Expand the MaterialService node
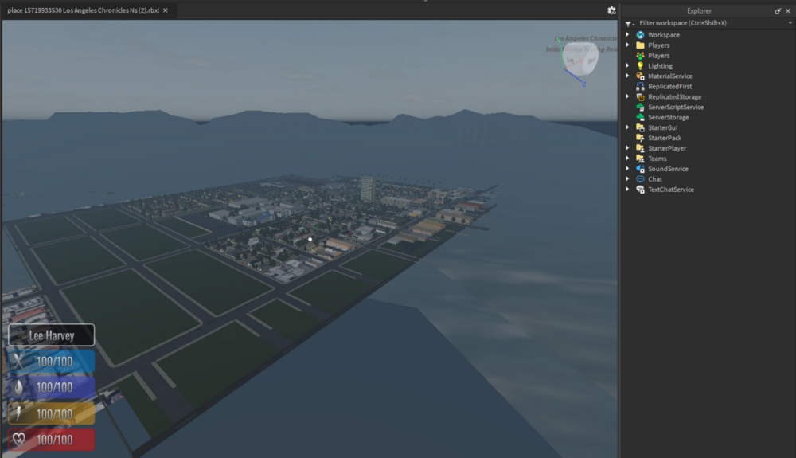Screen dimensions: 796x458 coord(627,76)
